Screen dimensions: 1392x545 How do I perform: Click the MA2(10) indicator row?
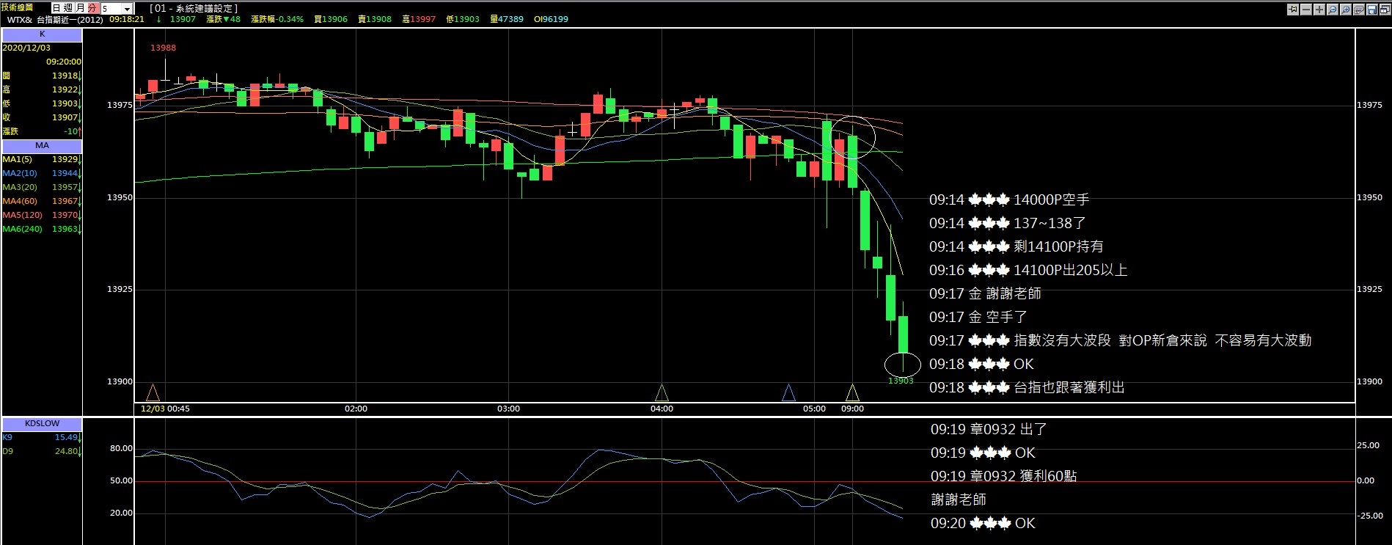42,173
